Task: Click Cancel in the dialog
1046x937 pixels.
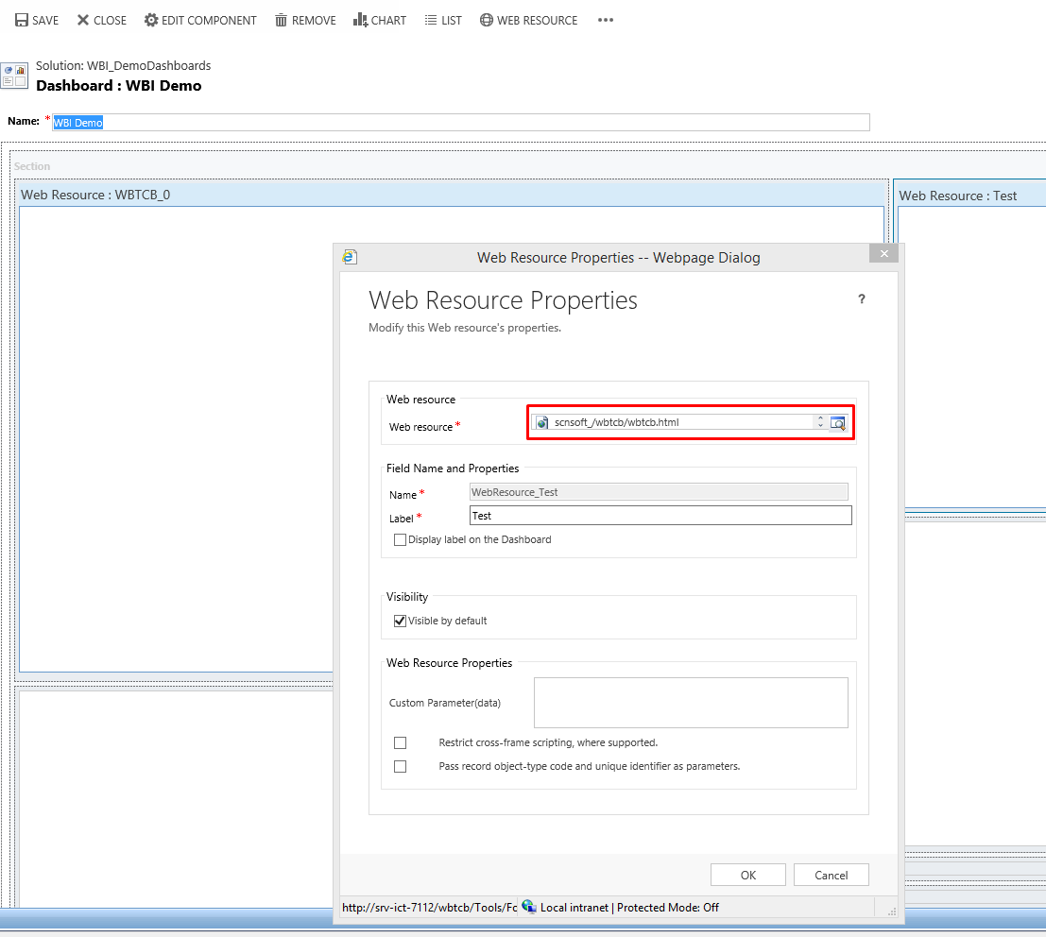Action: tap(831, 875)
